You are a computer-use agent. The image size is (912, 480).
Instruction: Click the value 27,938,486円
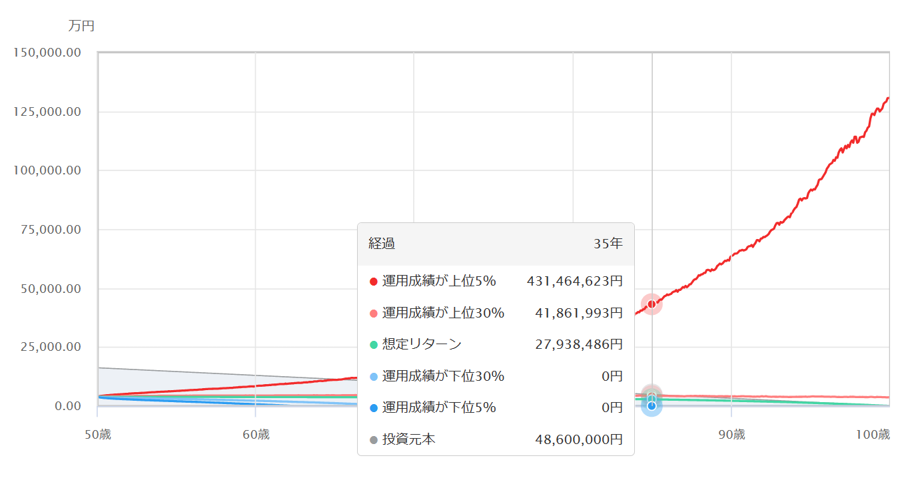pos(579,345)
